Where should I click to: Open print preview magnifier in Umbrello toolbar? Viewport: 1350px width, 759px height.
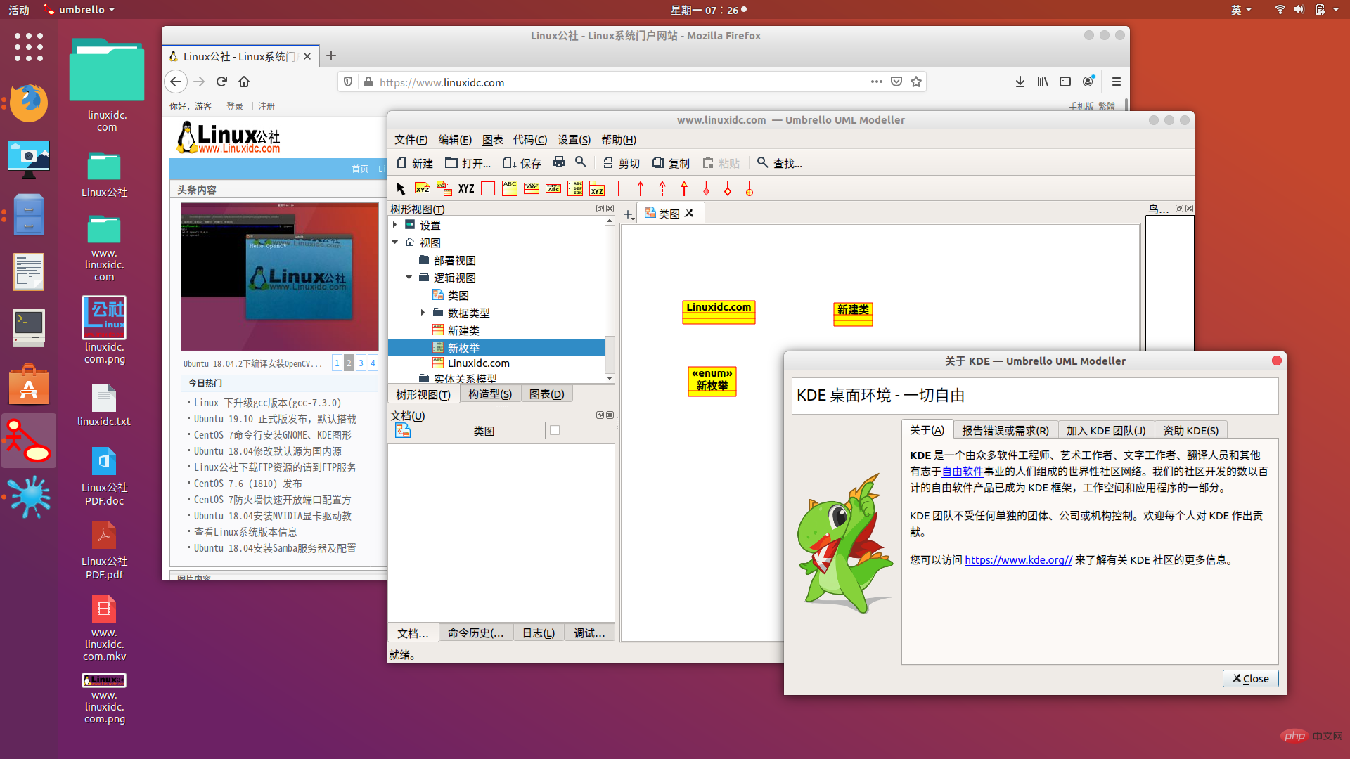581,162
